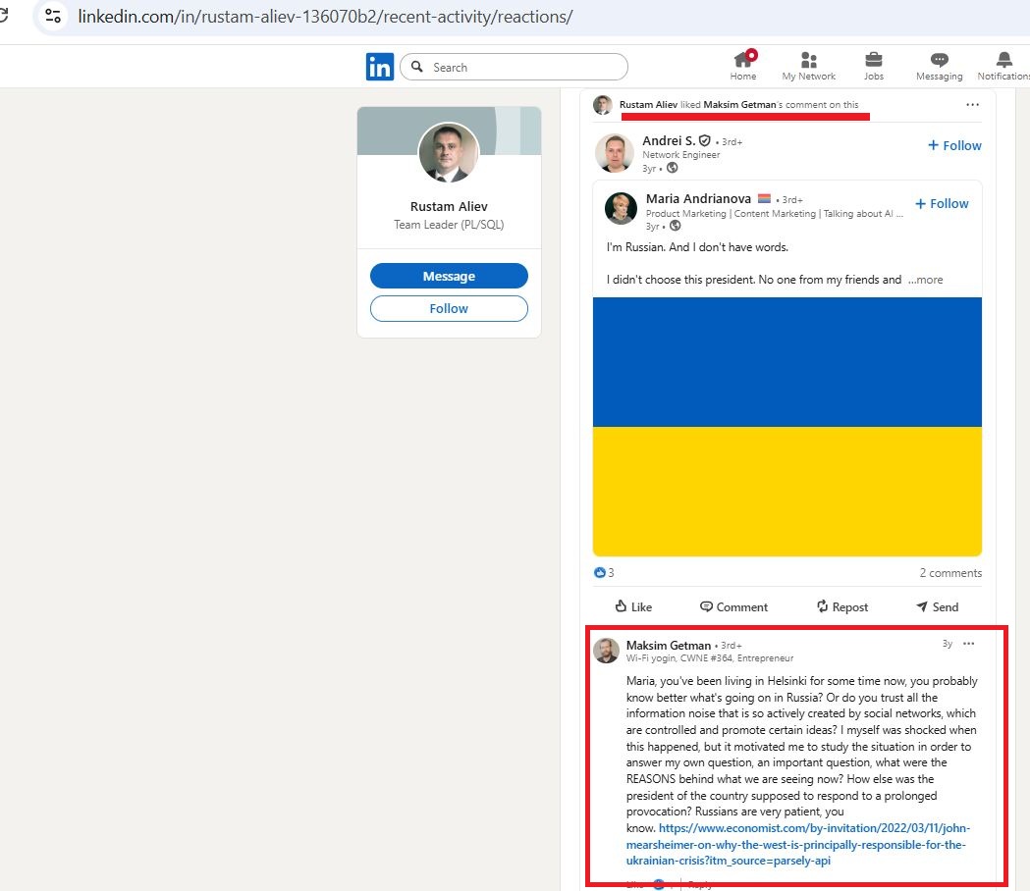
Task: Open Maksim Getman's comment options menu
Action: coord(969,643)
